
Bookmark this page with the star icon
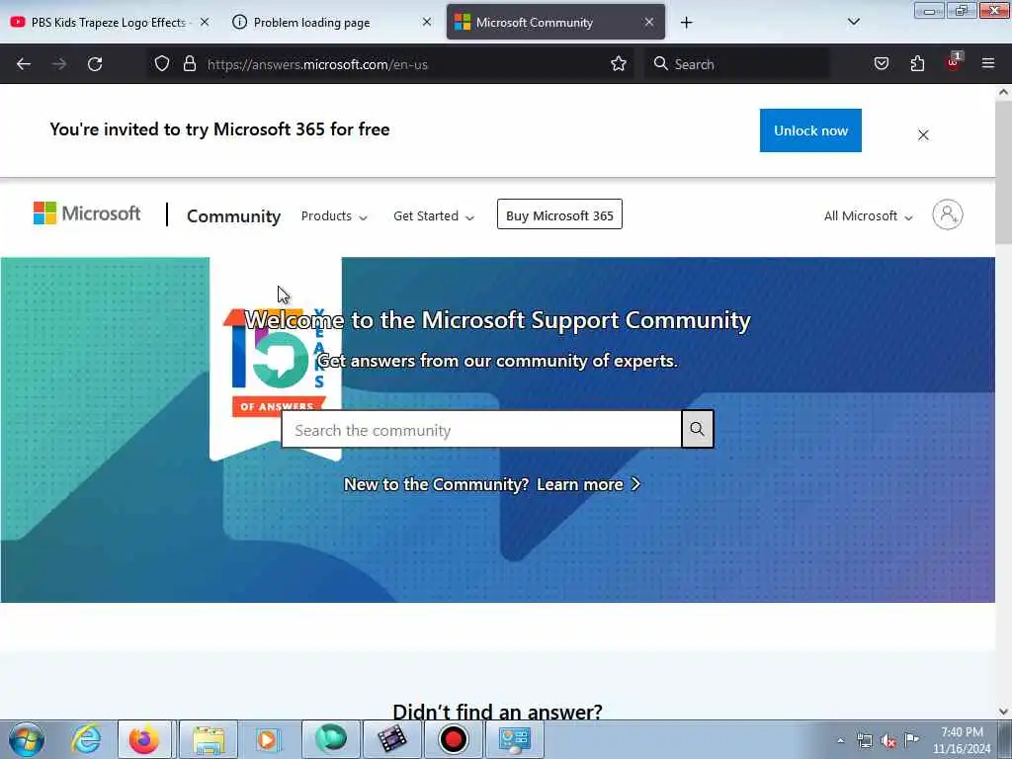619,63
